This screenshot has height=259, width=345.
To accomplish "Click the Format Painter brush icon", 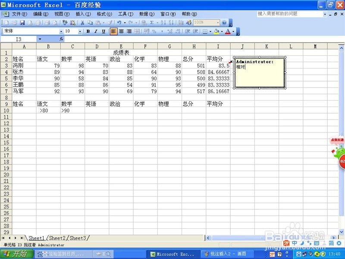I will point(110,22).
